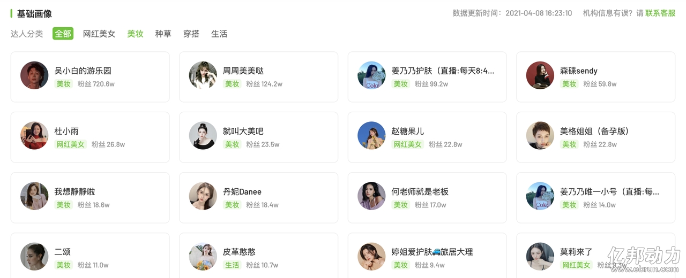Switch to 美妆 category filter
Viewport: 686px width, 278px height.
[x=135, y=34]
